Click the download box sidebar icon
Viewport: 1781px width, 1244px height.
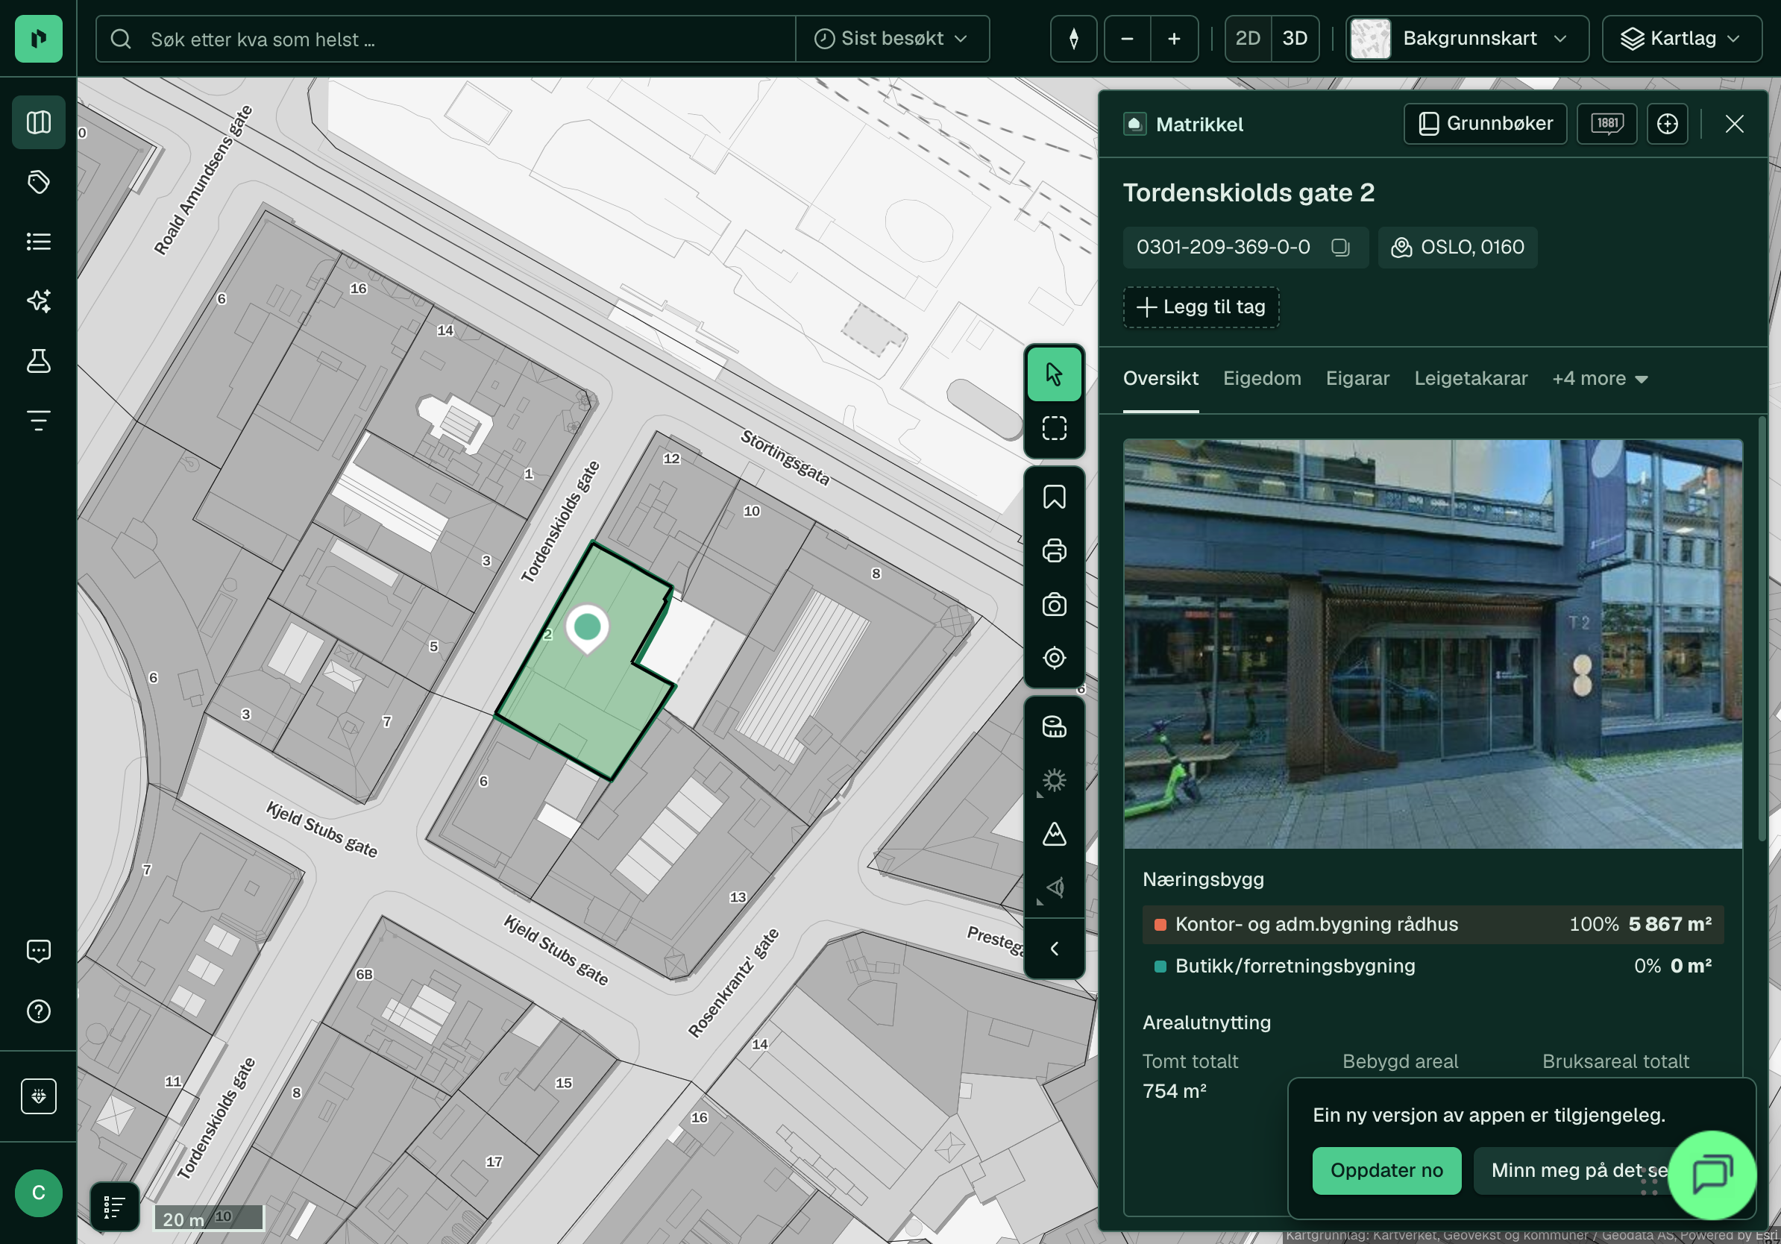point(38,1096)
